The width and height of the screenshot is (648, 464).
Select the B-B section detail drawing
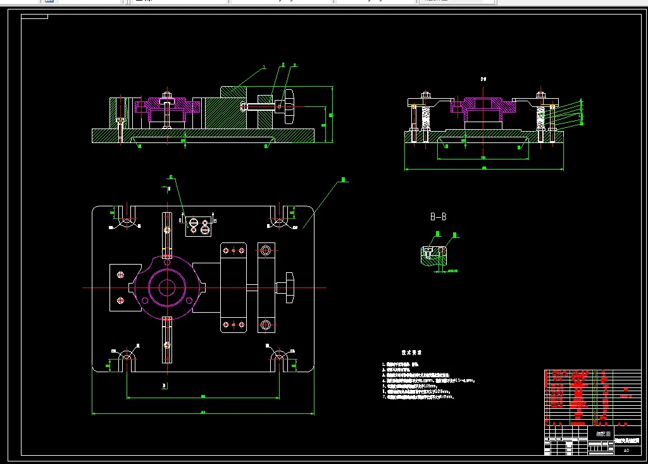pyautogui.click(x=434, y=256)
